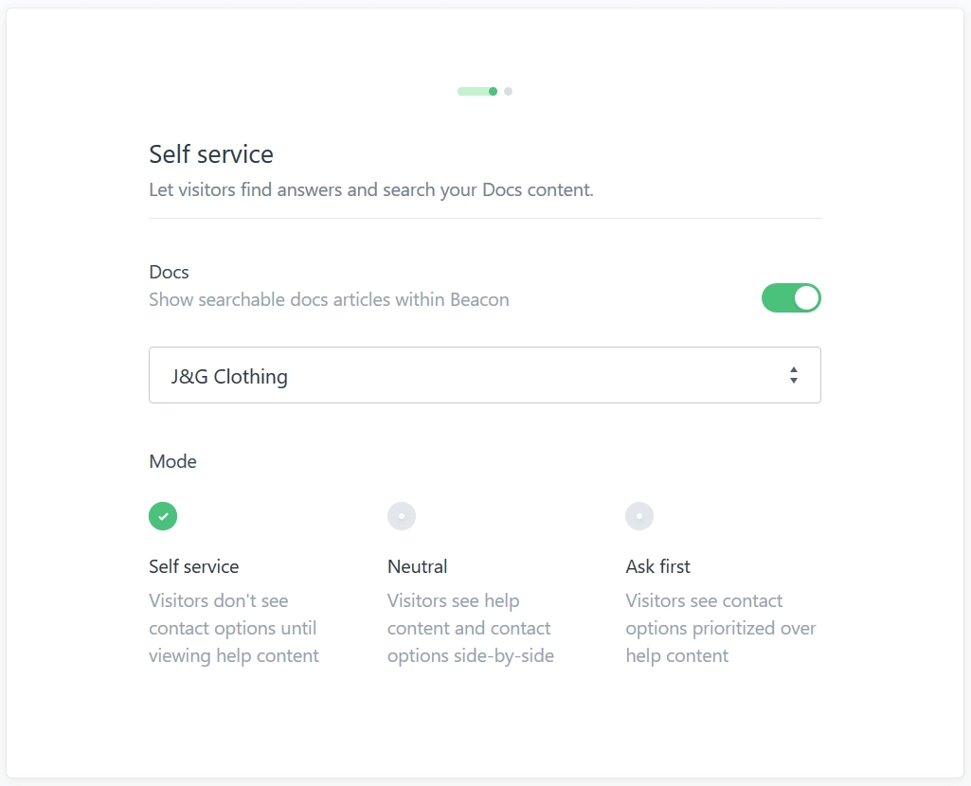The image size is (971, 786).
Task: Click the 'Visitors don't see contact options' description
Action: pos(234,628)
